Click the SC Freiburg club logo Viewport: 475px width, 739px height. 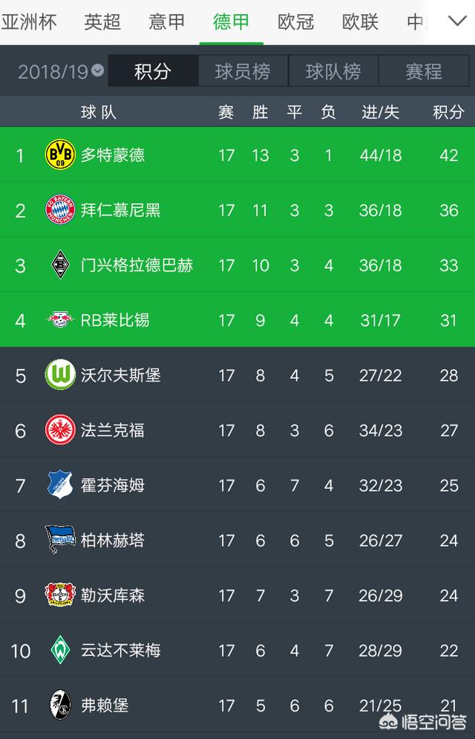60,705
